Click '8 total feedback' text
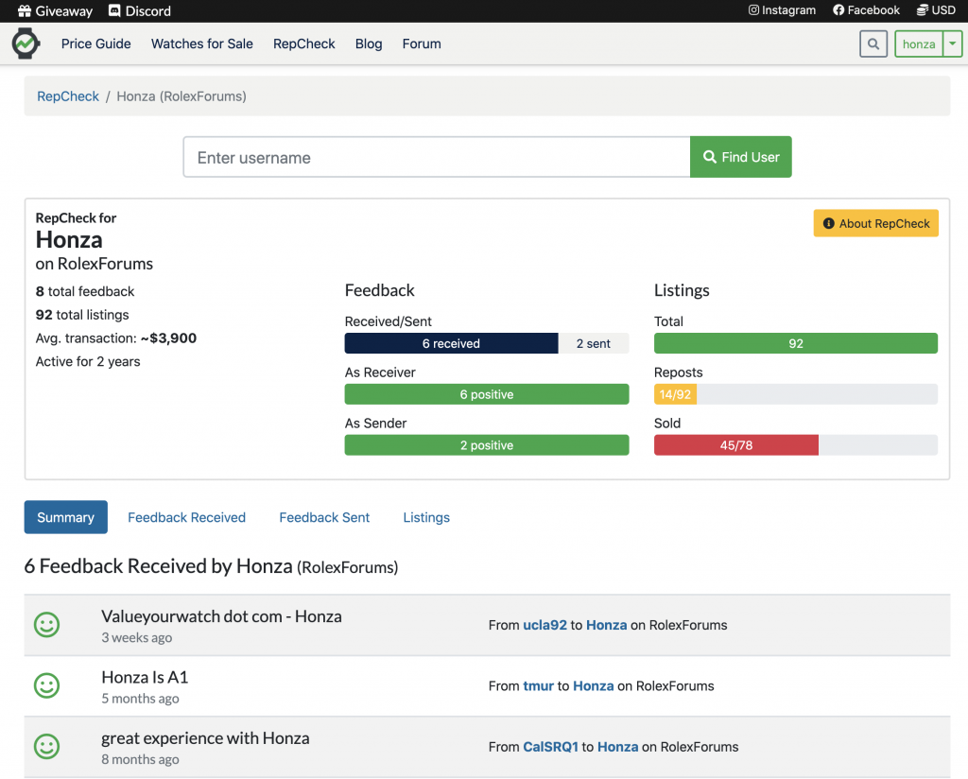968x779 pixels. click(x=85, y=291)
